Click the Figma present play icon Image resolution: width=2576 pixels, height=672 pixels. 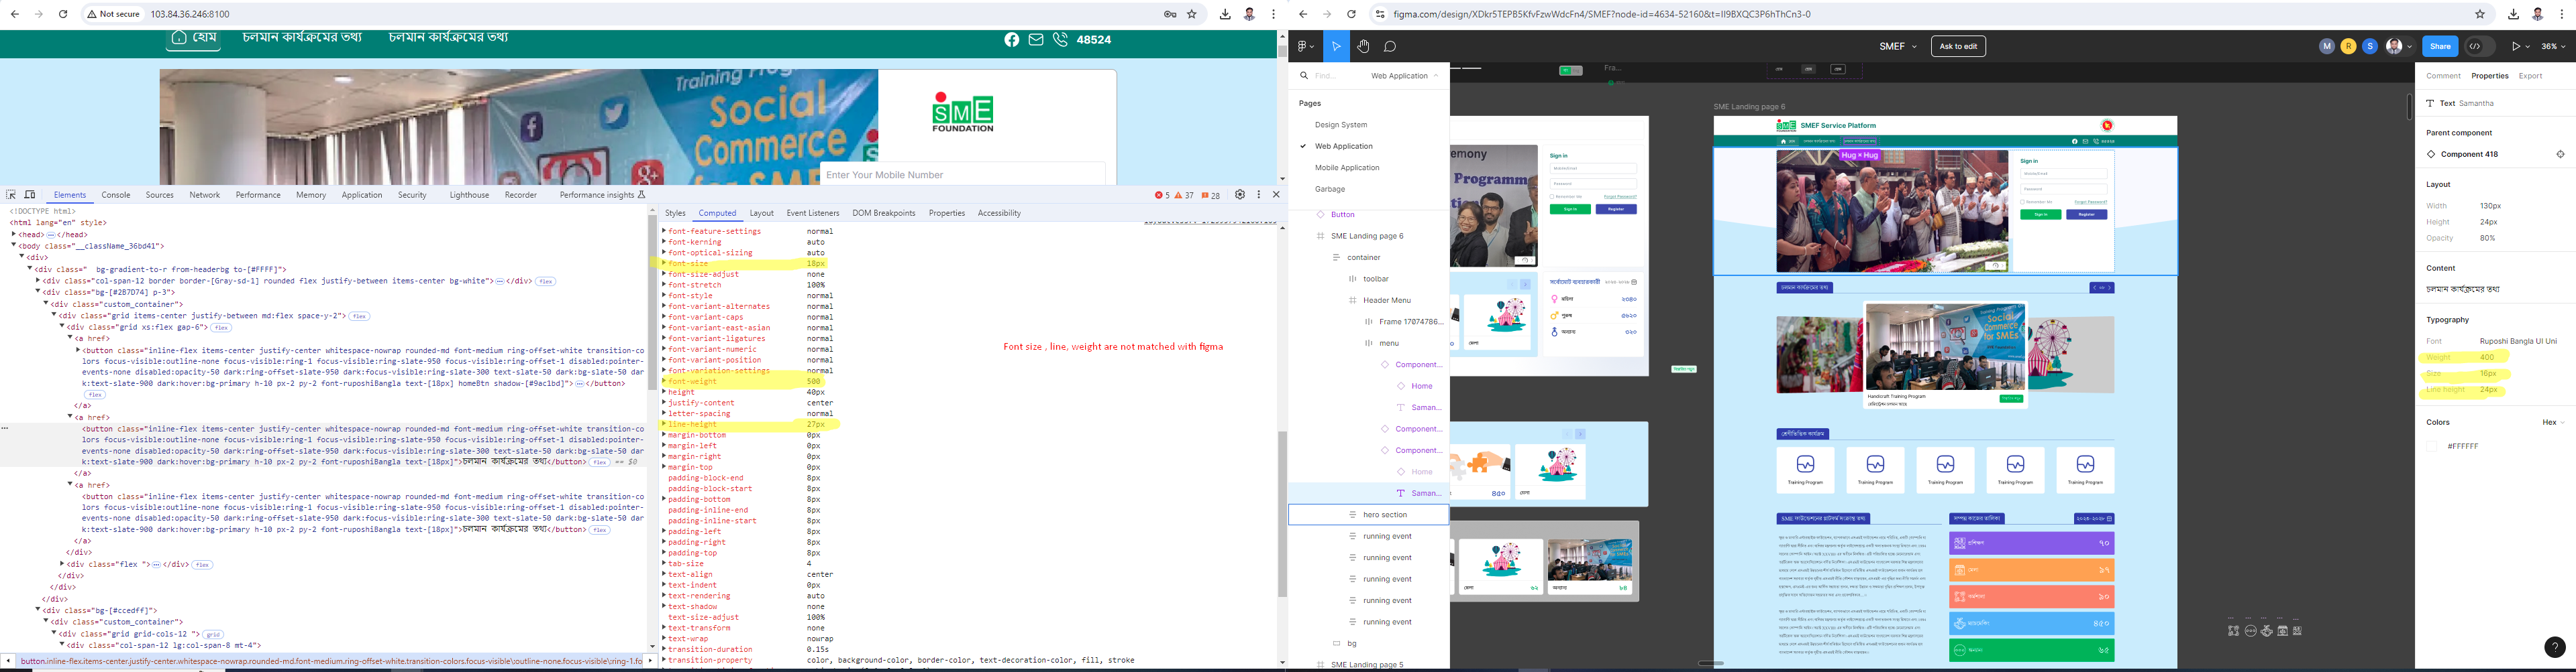2516,46
